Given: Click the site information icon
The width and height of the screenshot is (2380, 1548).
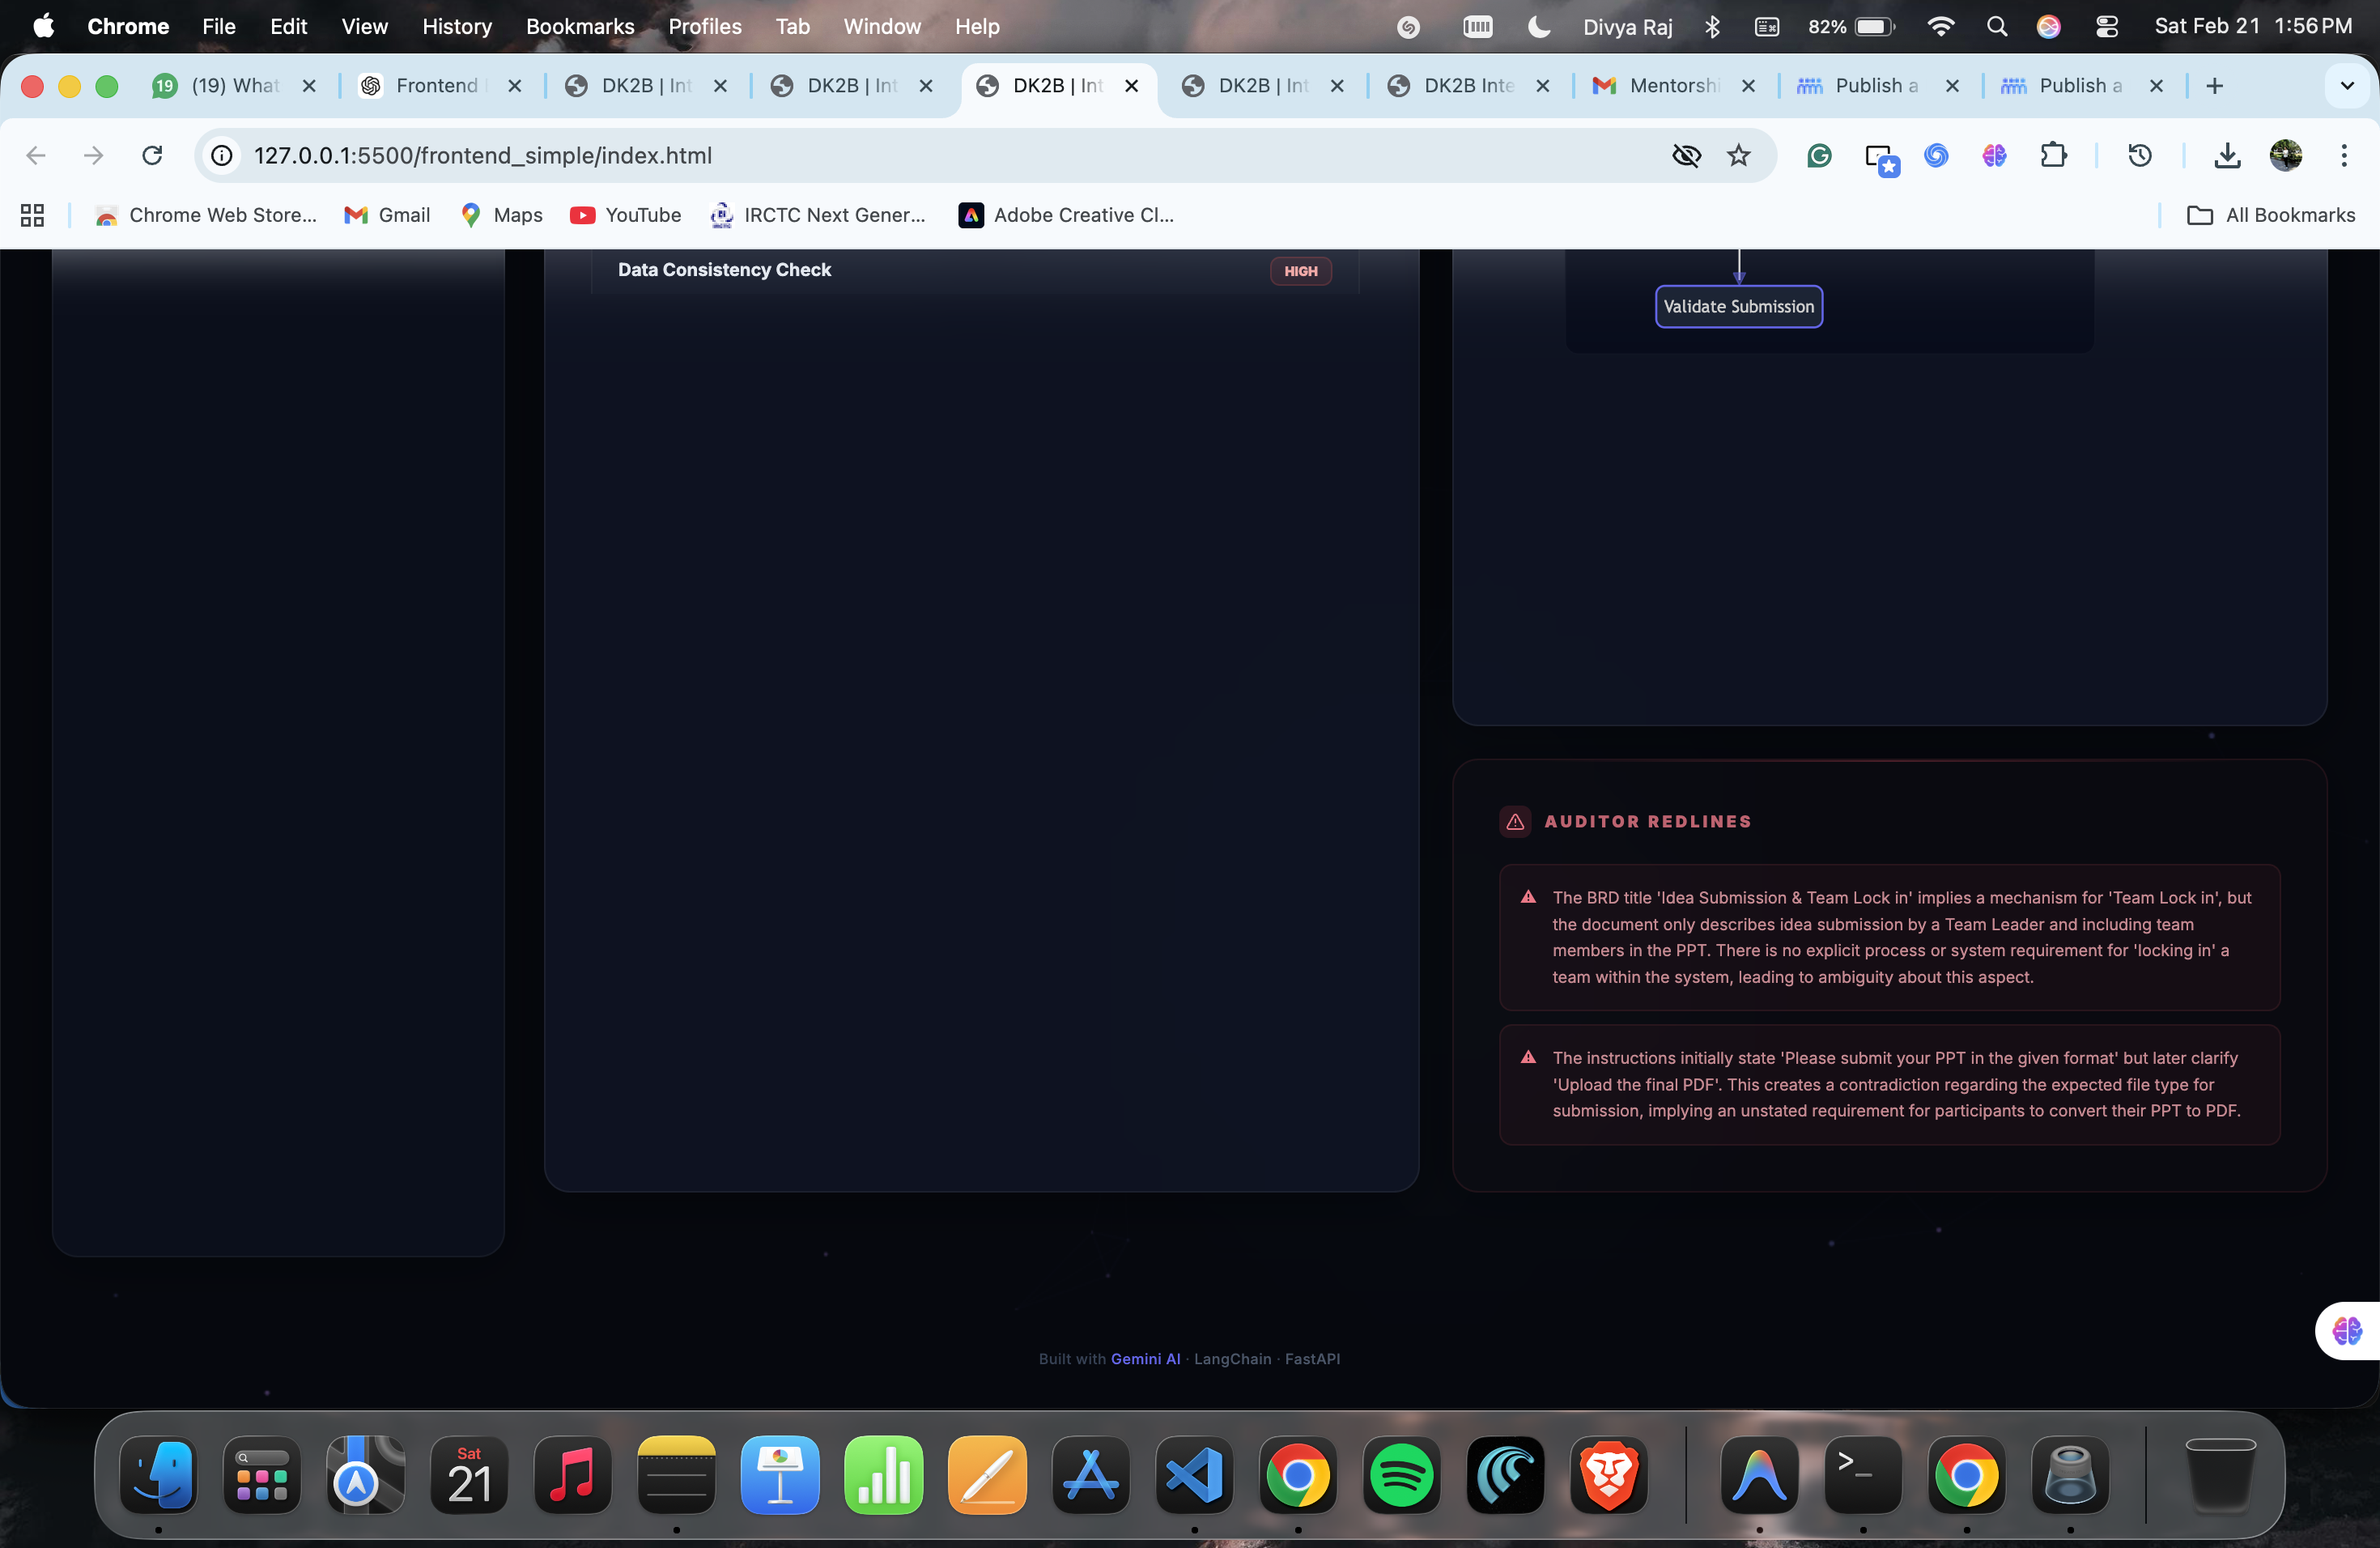Looking at the screenshot, I should click(222, 155).
